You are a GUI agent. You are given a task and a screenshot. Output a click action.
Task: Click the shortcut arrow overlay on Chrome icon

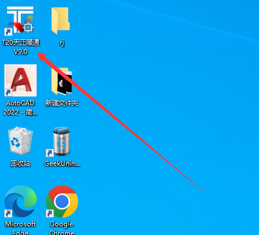(50, 214)
